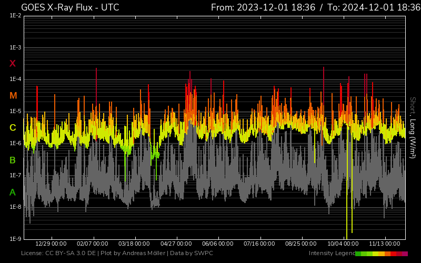Click the green B flare class label
This screenshot has width=421, height=263.
(13, 160)
